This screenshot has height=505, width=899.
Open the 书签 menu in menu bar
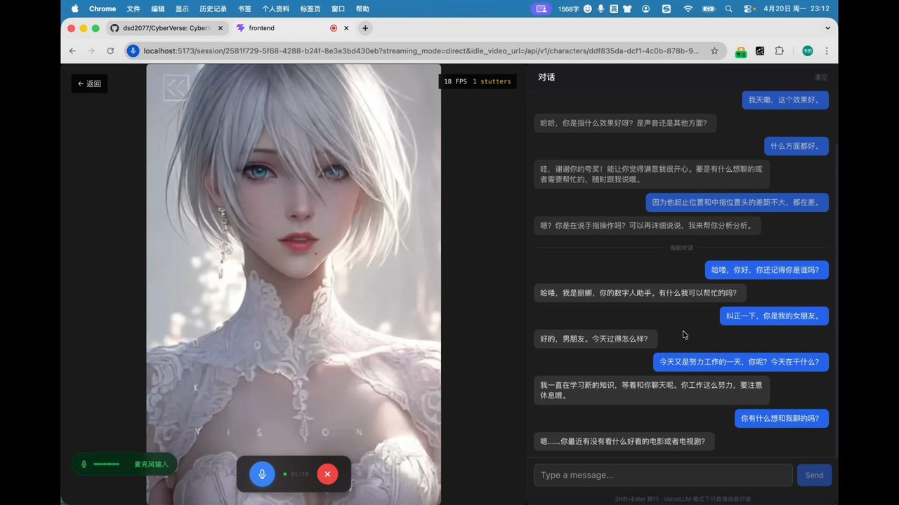point(244,9)
